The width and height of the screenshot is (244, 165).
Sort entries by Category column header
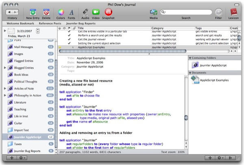click(x=173, y=28)
